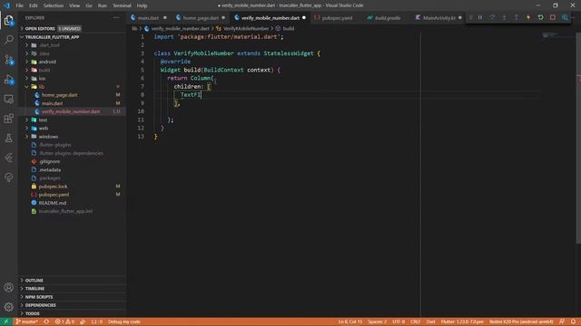The image size is (581, 326).
Task: Open the Manage gear icon
Action: pos(8,306)
